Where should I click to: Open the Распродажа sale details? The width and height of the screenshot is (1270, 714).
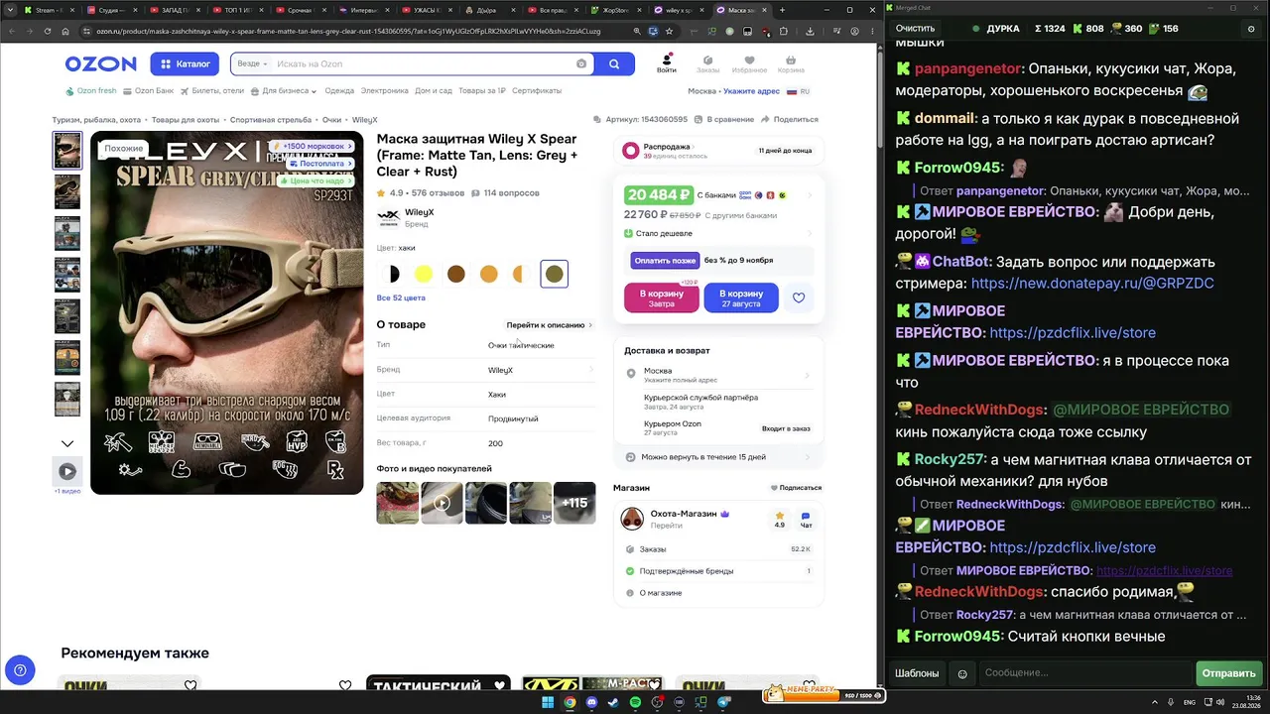point(718,151)
